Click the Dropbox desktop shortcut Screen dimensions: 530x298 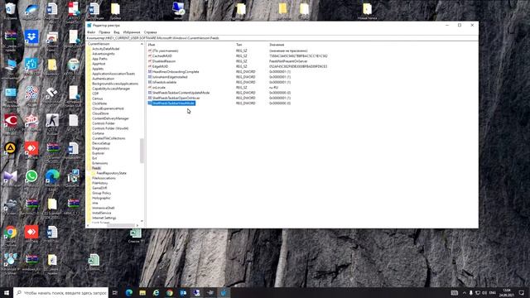(31, 36)
